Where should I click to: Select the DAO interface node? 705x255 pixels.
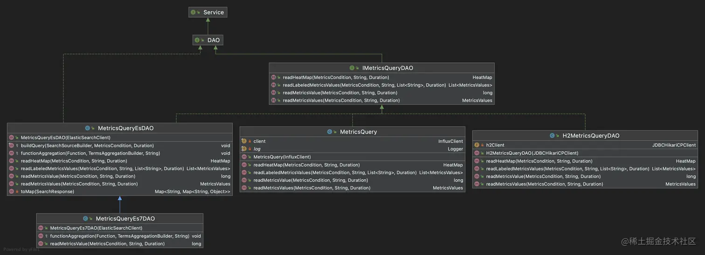click(x=207, y=40)
